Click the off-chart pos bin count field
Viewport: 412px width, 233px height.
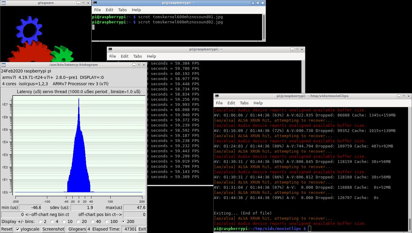[x=135, y=214]
